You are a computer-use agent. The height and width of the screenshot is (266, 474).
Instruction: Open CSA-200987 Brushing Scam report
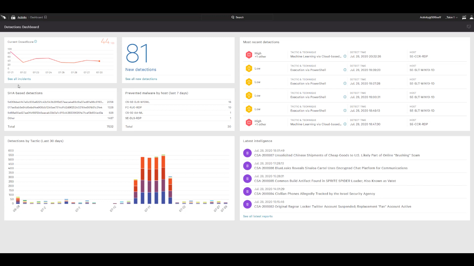[x=337, y=155]
